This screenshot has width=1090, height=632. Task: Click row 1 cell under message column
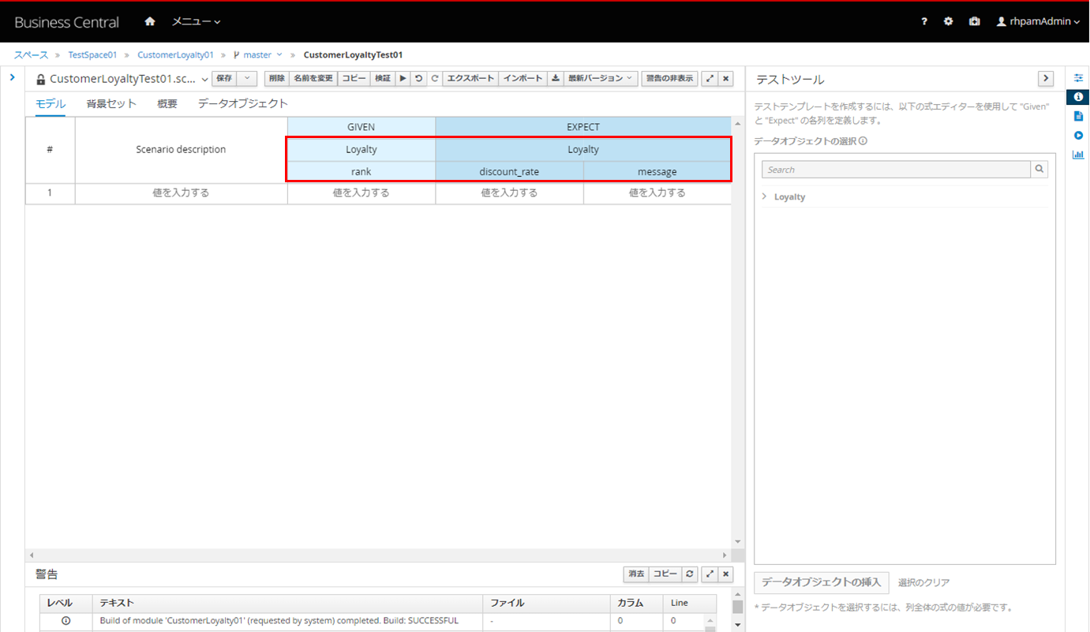657,193
